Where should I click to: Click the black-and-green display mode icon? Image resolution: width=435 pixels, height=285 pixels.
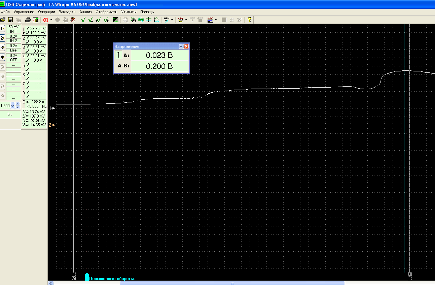click(116, 20)
